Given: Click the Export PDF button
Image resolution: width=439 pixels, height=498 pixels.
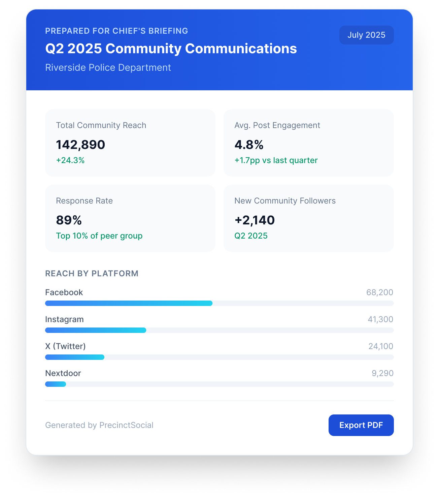Looking at the screenshot, I should (x=361, y=425).
